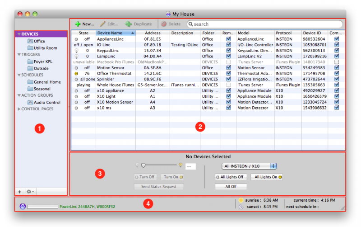Click the purple home icon in status bar
This screenshot has width=361, height=227.
[23, 206]
